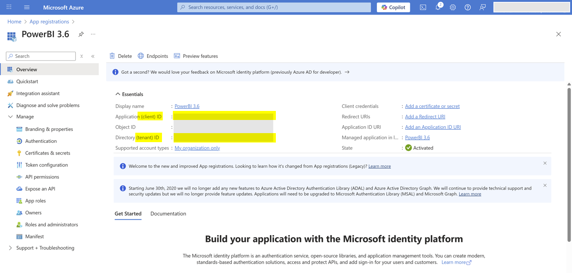Select Overview in the sidebar

[50, 69]
